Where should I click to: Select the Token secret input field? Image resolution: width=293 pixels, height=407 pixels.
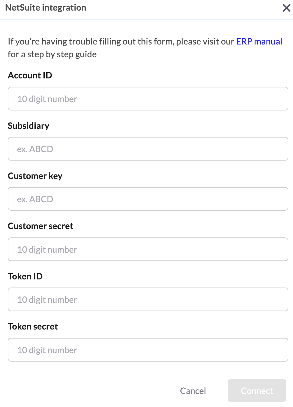[148, 350]
